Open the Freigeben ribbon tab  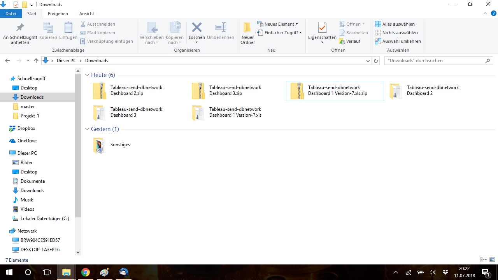pos(58,14)
